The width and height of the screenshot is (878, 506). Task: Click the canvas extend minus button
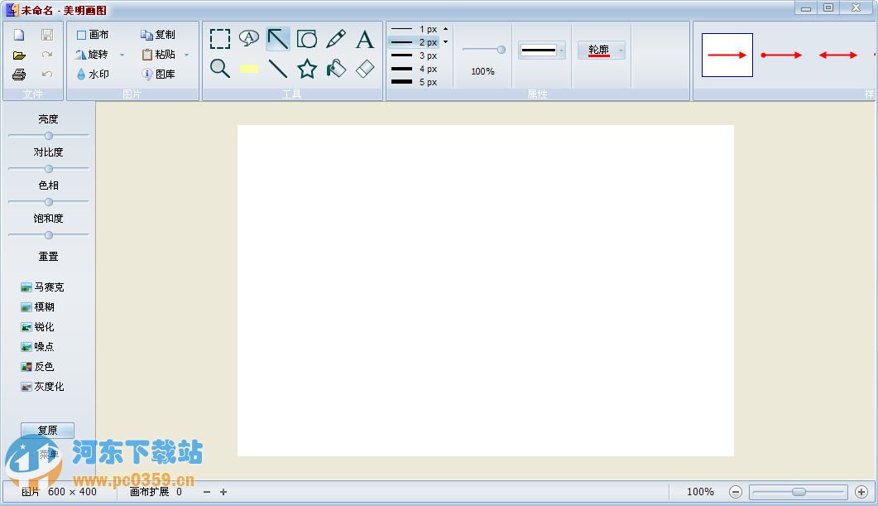click(x=207, y=492)
